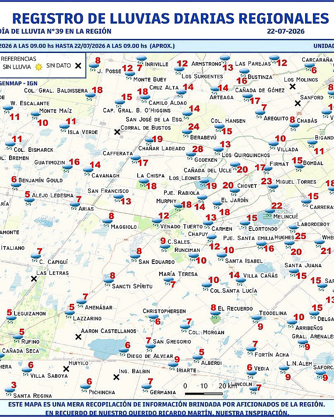Click the Chañar Ladeado town label

[x=162, y=149]
